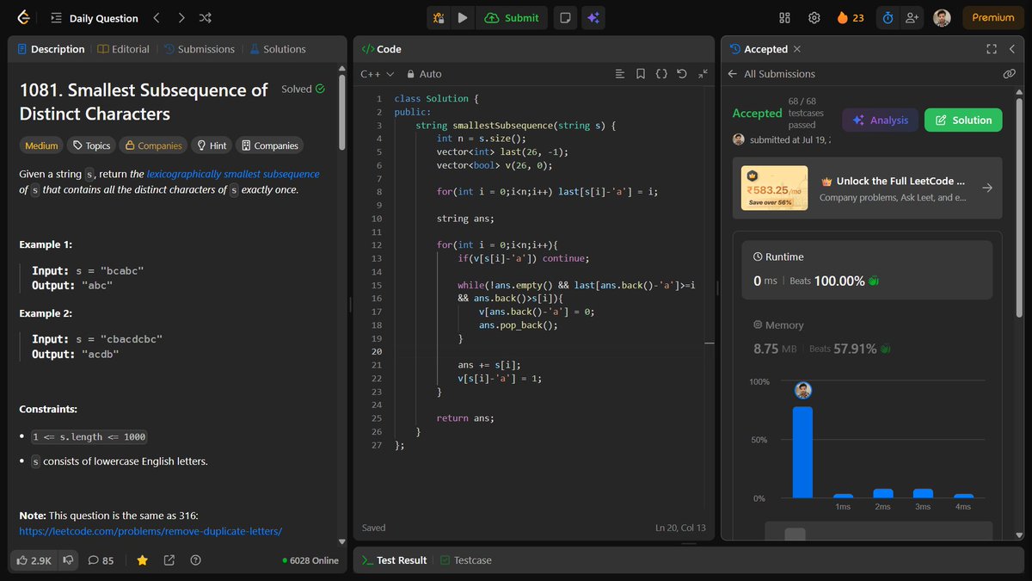
Task: Open the layout grid icon
Action: (784, 17)
